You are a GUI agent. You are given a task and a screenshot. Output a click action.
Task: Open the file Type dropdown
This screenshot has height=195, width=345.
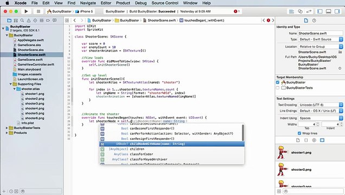click(x=321, y=40)
